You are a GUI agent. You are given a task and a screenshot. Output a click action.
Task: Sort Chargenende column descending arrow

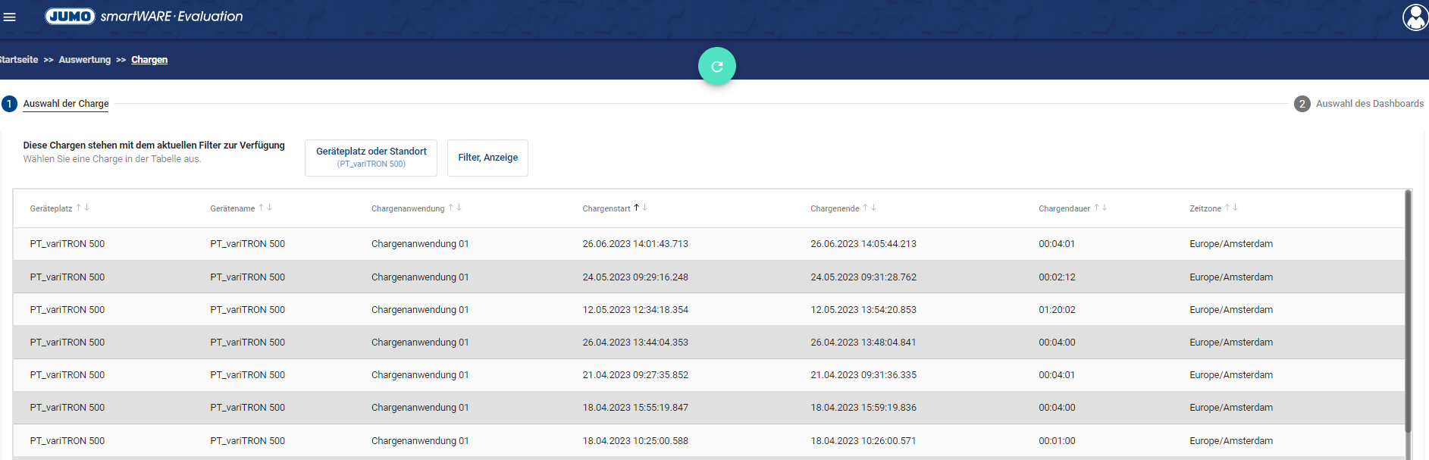coord(874,208)
